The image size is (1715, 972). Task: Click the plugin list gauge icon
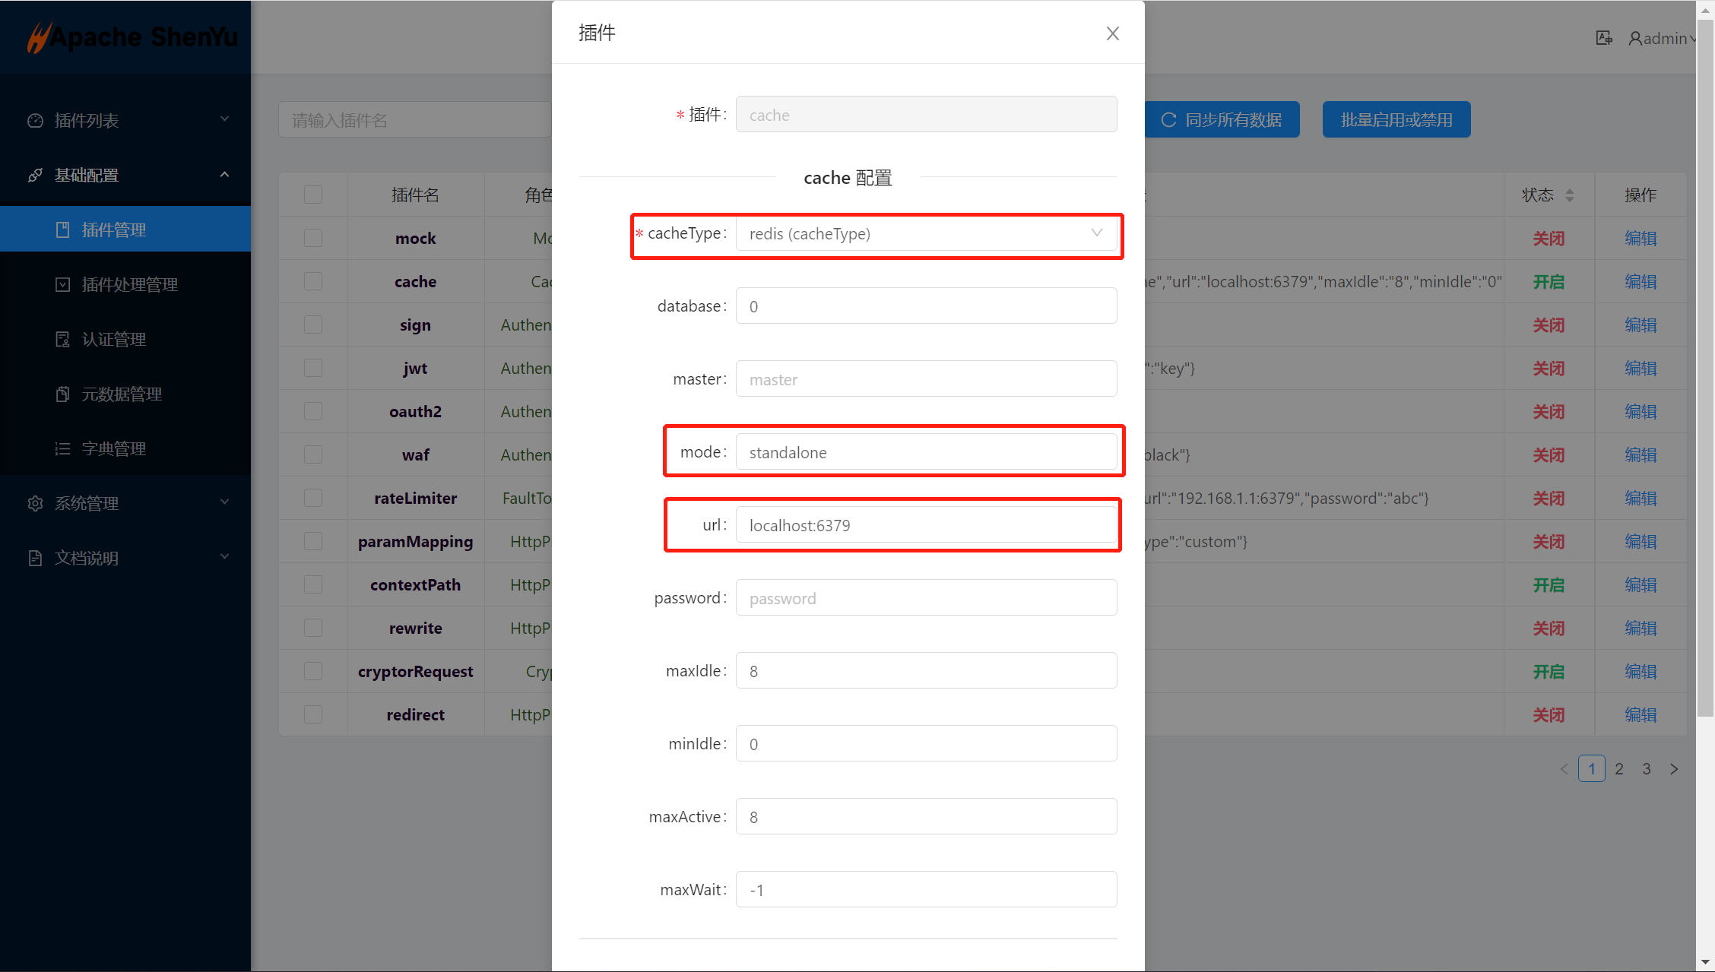point(35,121)
